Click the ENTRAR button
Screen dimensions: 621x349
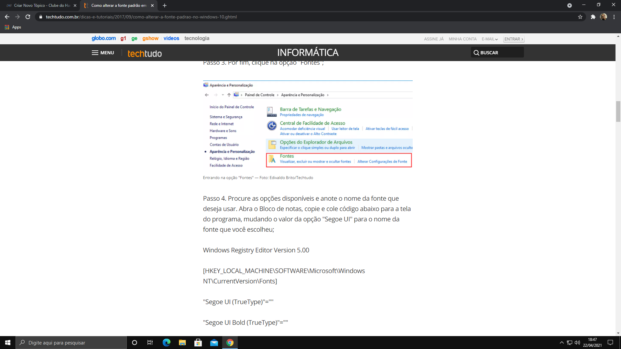point(514,39)
